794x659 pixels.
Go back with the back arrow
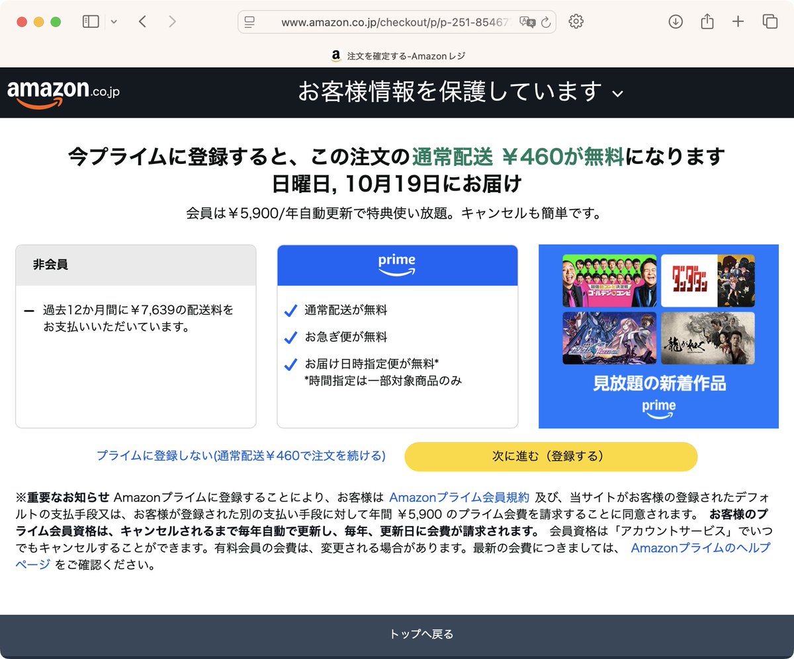[142, 22]
